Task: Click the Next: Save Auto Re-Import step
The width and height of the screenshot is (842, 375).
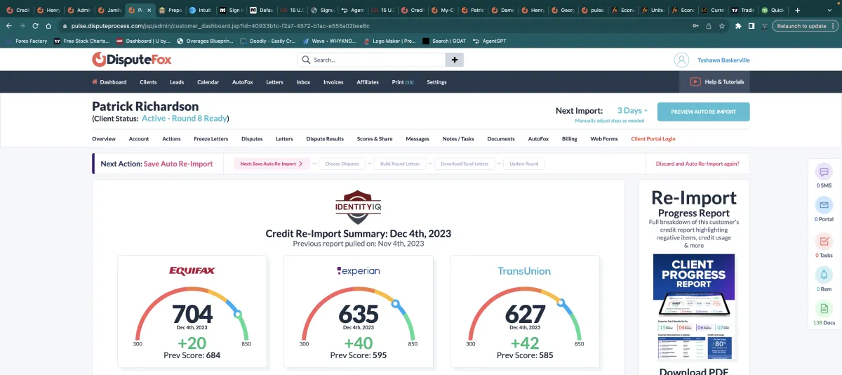Action: (272, 164)
